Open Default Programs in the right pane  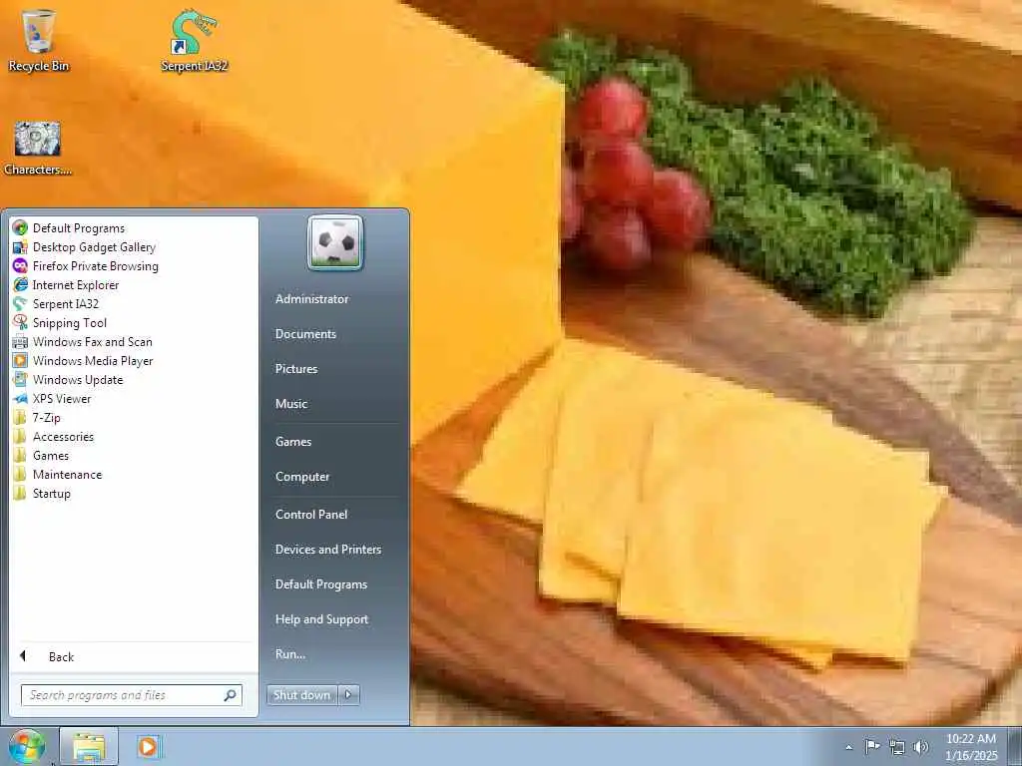point(321,584)
